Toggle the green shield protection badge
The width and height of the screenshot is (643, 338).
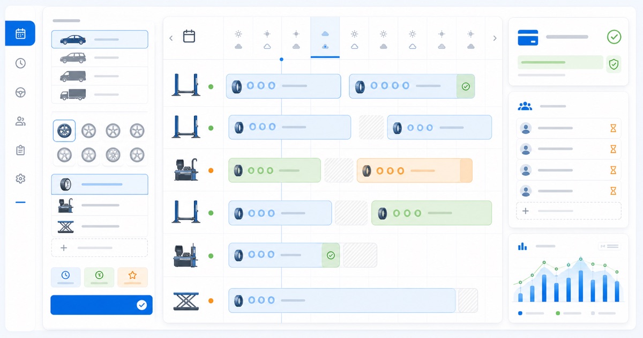(x=614, y=64)
